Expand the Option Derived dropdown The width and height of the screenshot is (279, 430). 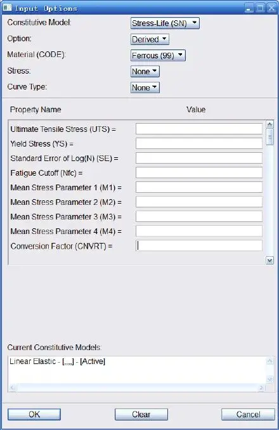[150, 39]
